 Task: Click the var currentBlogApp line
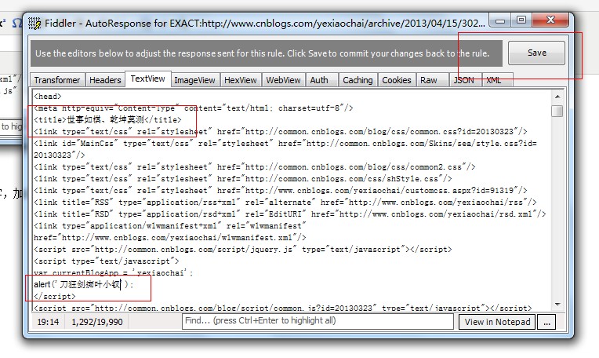pos(114,272)
